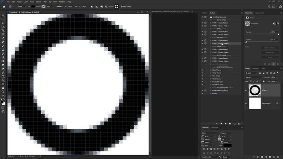The width and height of the screenshot is (283, 159).
Task: Delete the selected action with trash icon
Action: [x=239, y=124]
